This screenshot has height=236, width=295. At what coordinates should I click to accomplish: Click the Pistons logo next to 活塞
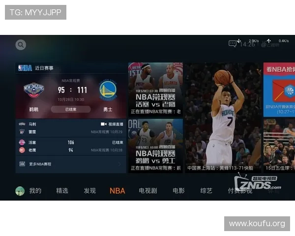[x=22, y=142]
